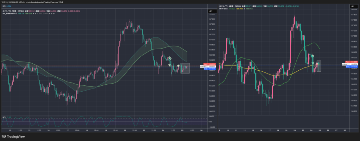Click the date 19 on left time axis

tap(106, 130)
